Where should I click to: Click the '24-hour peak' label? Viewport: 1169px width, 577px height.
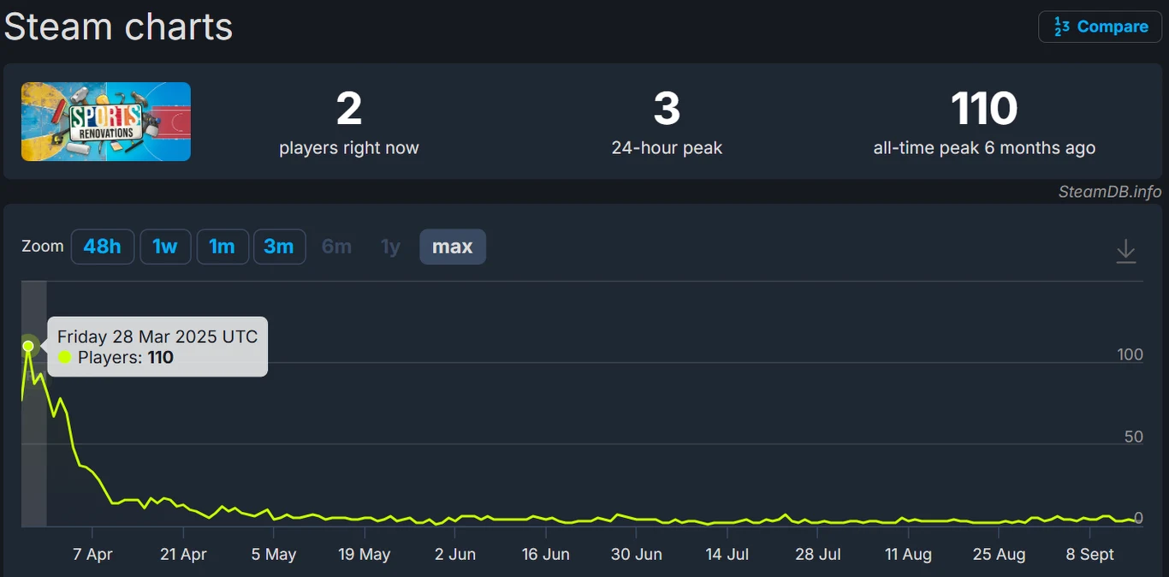coord(667,148)
